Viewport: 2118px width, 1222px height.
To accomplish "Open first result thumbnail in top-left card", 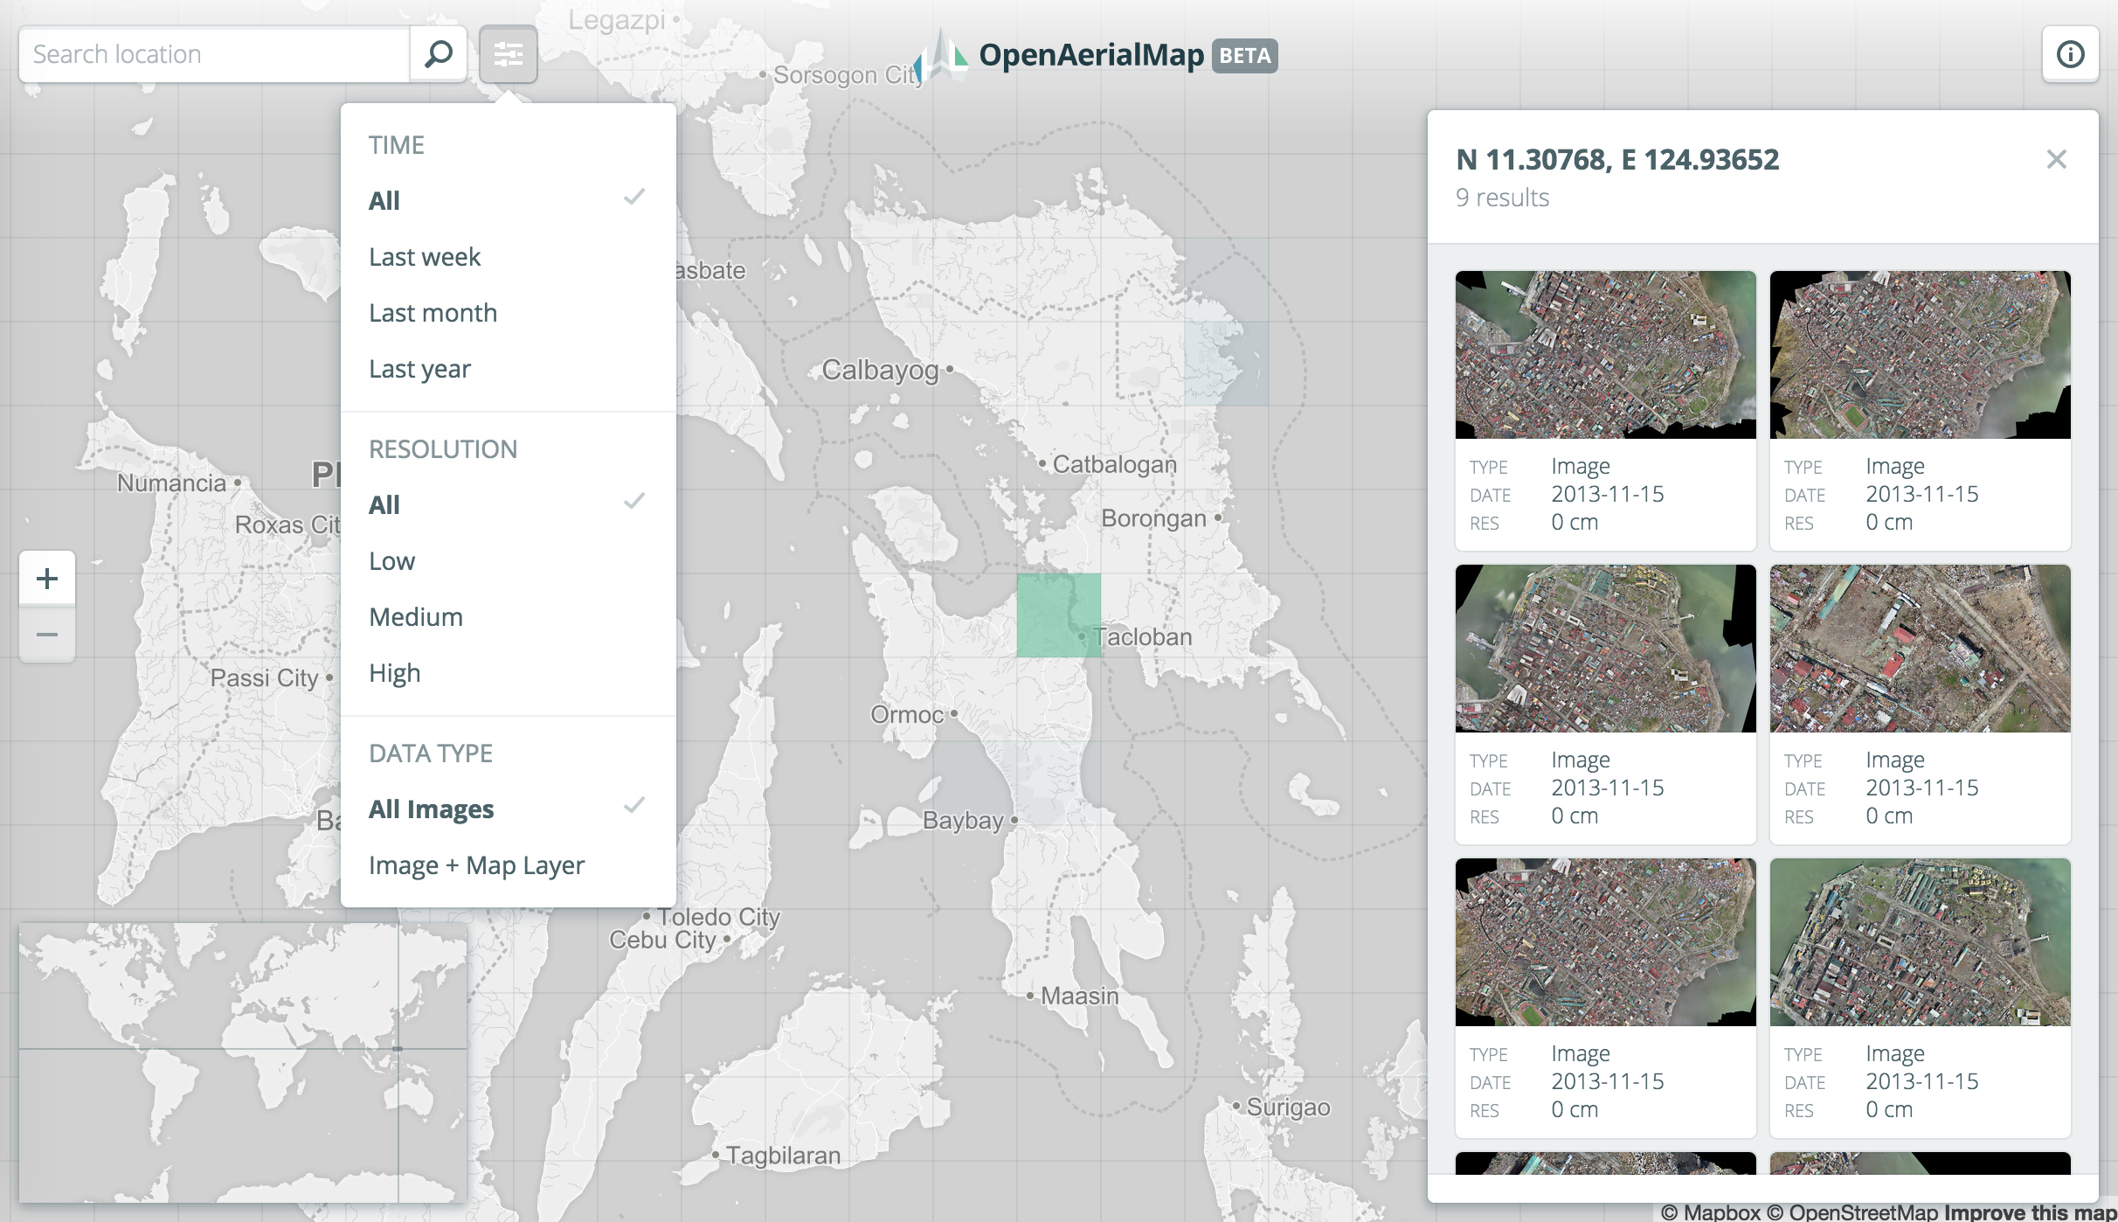I will pyautogui.click(x=1605, y=355).
